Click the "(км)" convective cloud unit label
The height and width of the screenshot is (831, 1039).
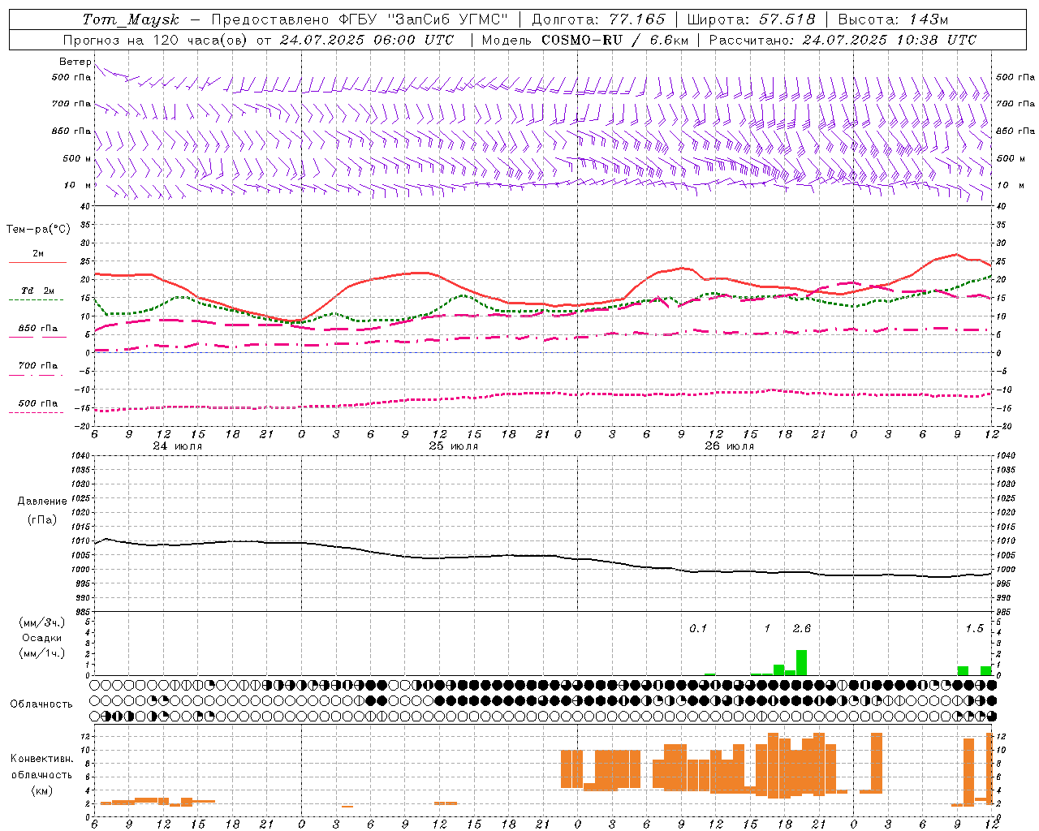point(42,790)
